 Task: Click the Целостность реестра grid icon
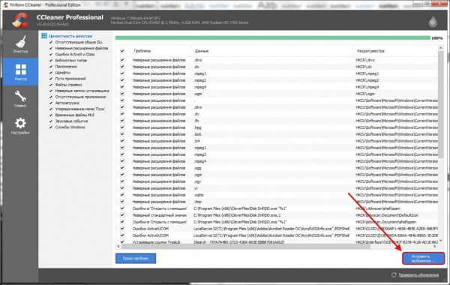click(x=44, y=35)
